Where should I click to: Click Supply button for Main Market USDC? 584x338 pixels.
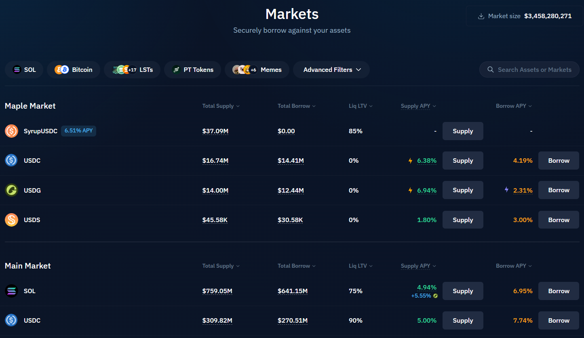[x=463, y=320]
